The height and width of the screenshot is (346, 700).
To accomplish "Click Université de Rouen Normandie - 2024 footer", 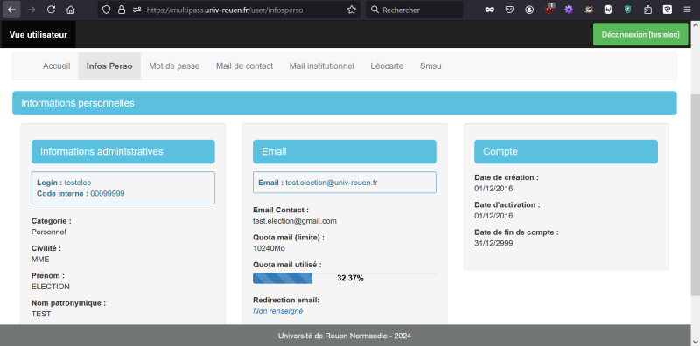I will 344,336.
